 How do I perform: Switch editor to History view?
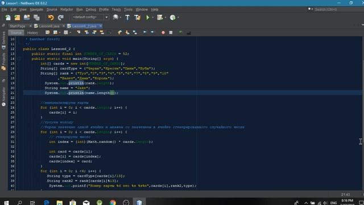point(32,33)
